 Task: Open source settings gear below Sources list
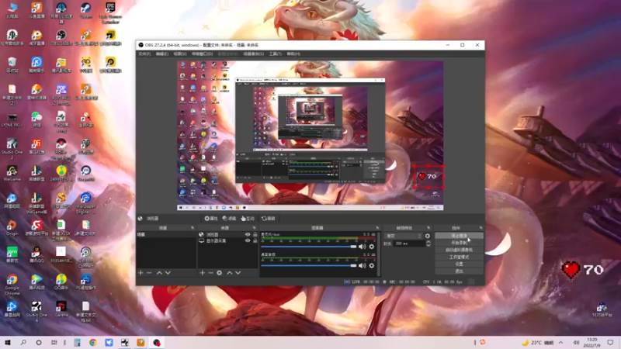pyautogui.click(x=220, y=273)
